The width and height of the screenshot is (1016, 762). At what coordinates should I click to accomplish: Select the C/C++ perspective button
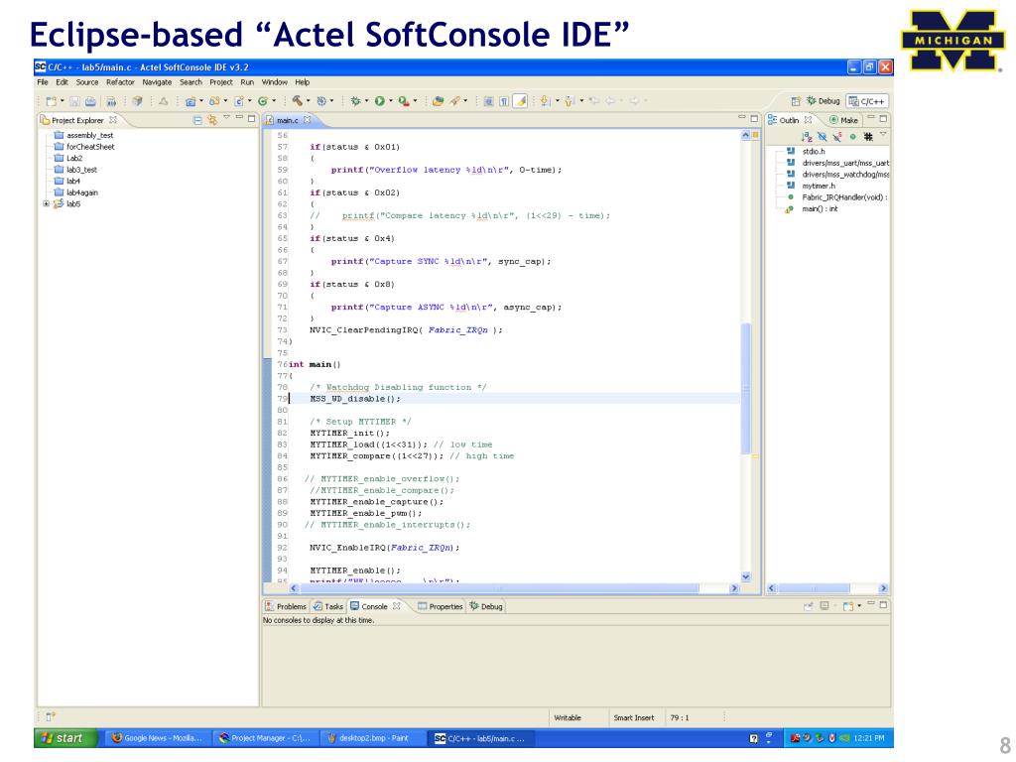tap(867, 101)
